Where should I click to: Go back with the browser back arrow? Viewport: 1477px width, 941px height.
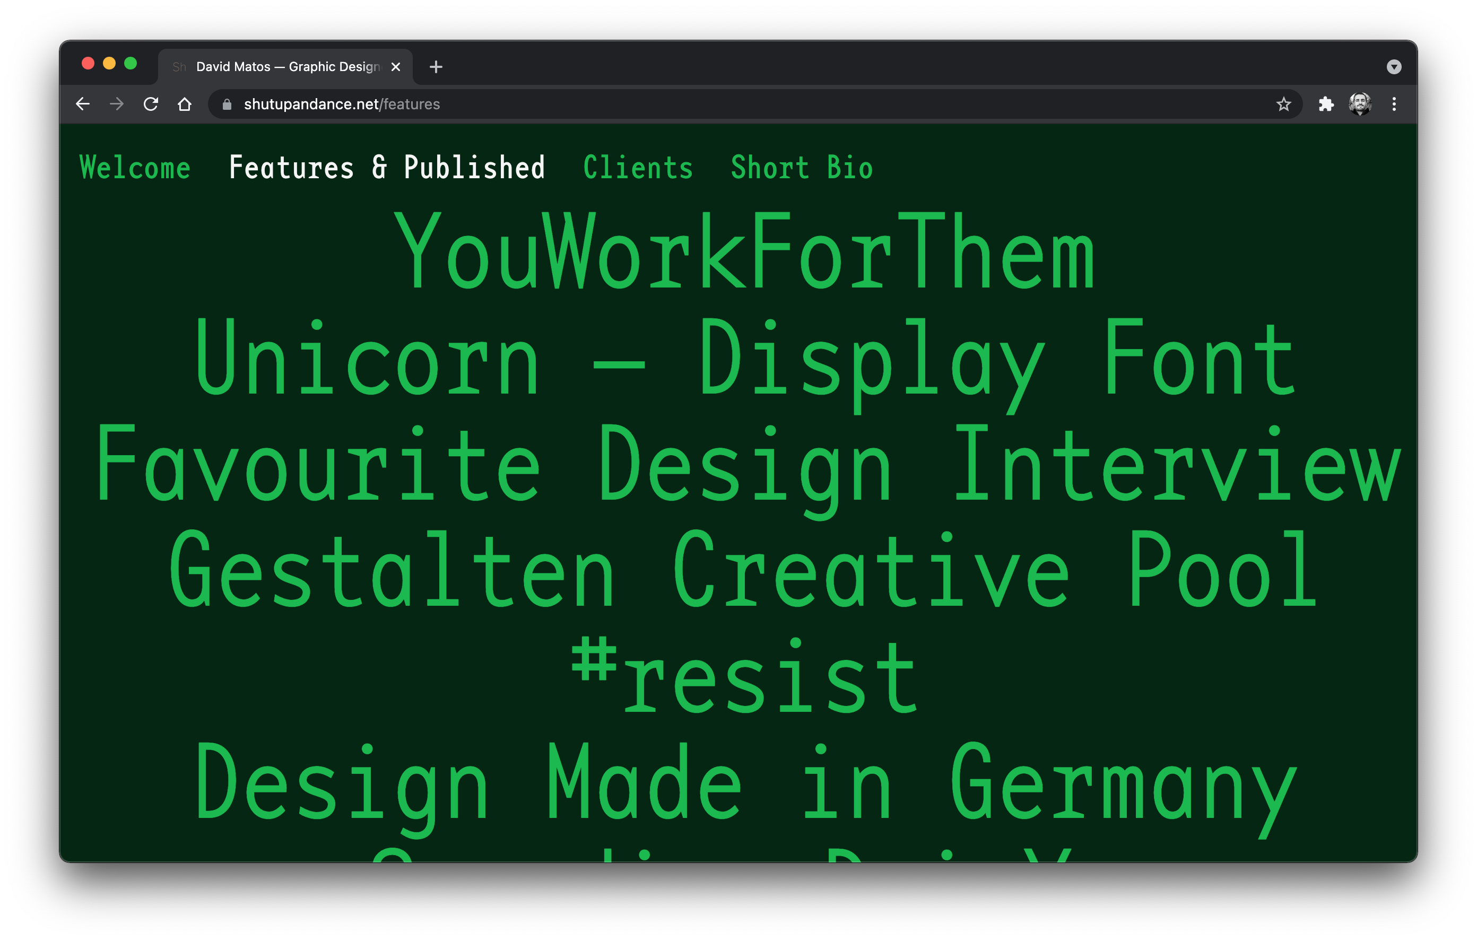click(x=83, y=104)
